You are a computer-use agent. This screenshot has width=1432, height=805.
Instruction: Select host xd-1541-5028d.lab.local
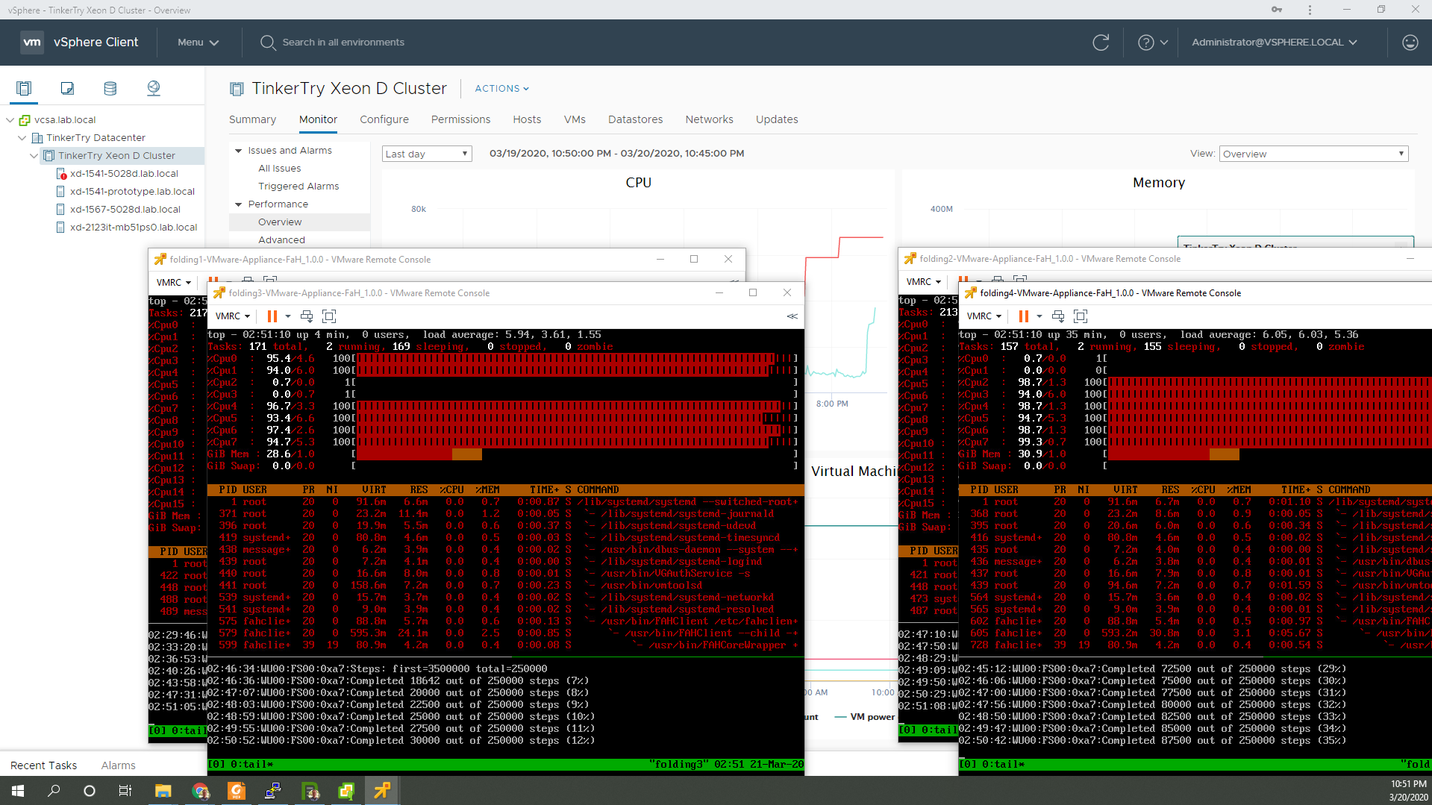coord(124,174)
